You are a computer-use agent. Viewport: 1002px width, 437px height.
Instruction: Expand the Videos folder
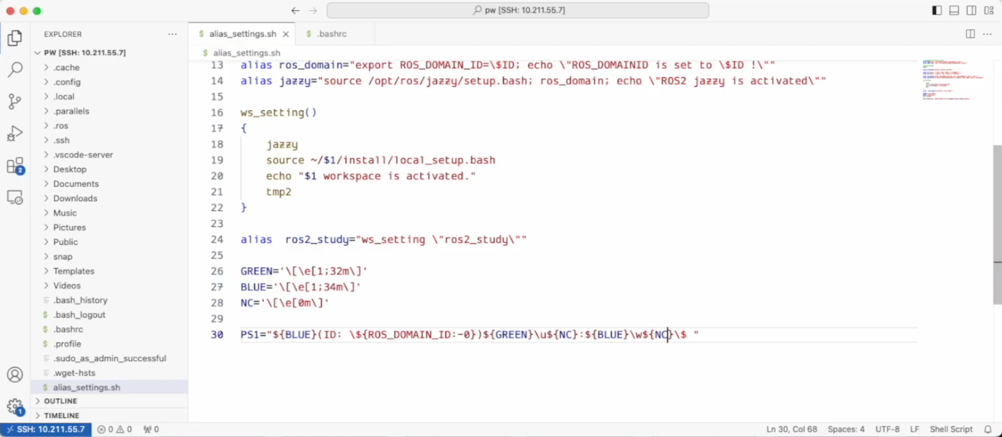[109, 286]
